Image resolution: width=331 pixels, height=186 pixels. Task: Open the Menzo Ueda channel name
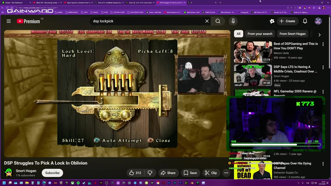point(281,53)
